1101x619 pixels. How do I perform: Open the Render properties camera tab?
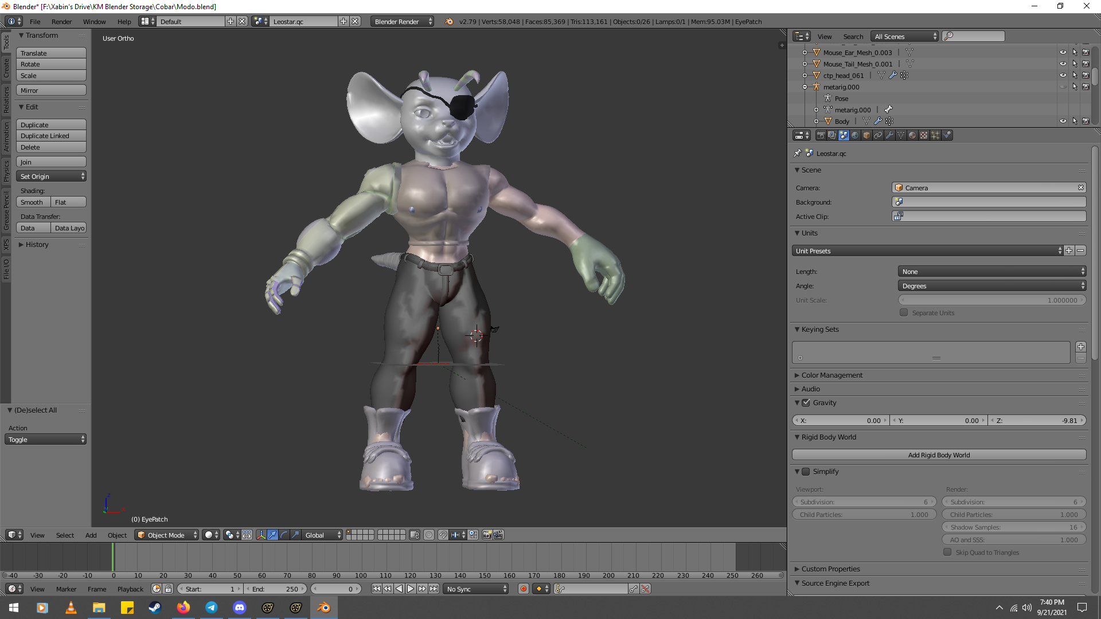tap(821, 135)
